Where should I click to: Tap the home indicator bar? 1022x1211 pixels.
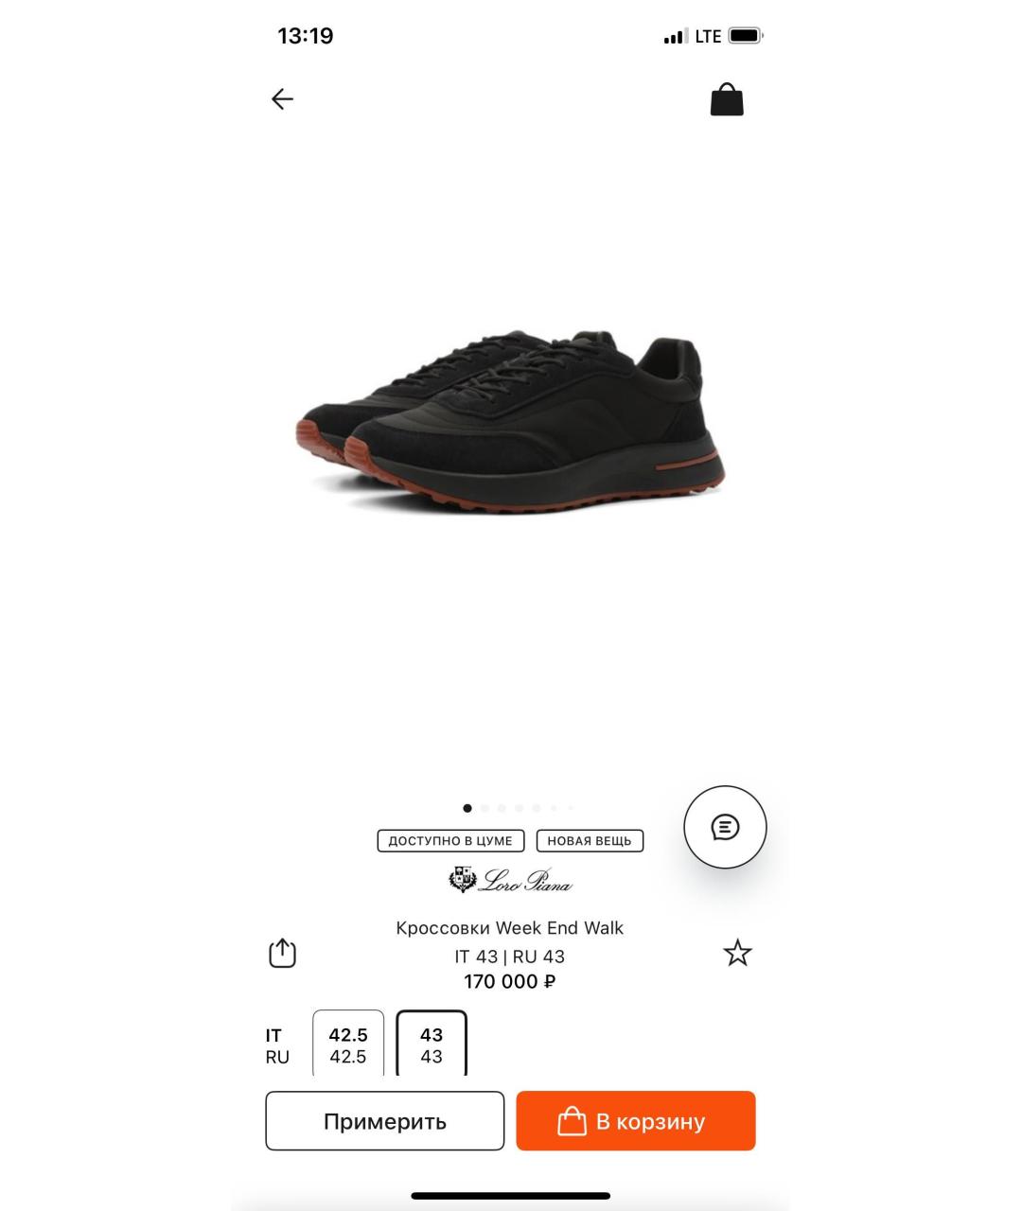(x=510, y=1196)
